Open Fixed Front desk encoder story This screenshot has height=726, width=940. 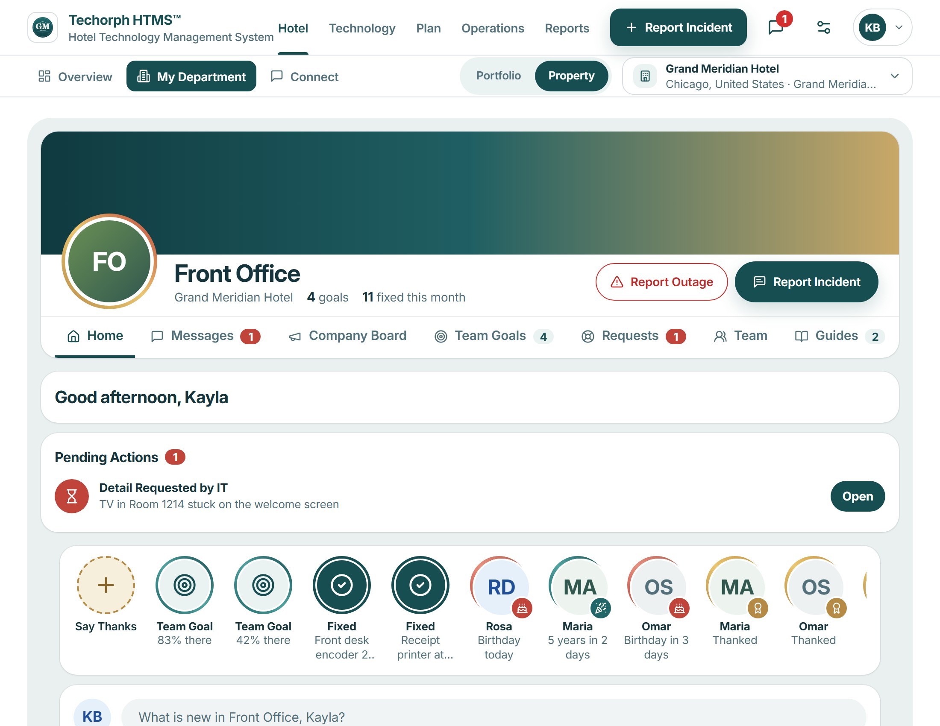(342, 585)
